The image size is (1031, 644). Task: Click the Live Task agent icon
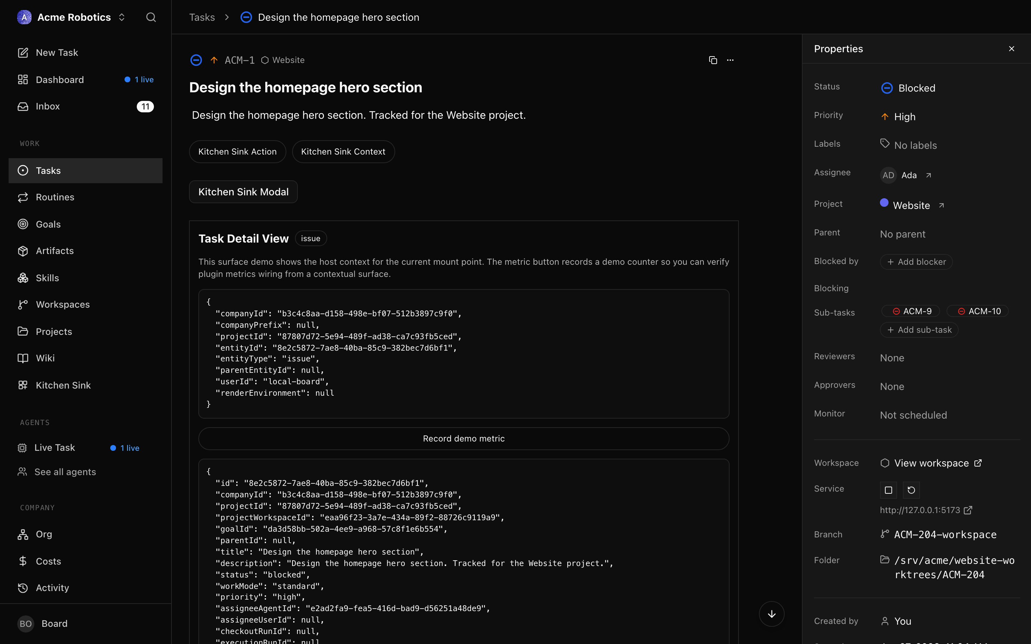(x=22, y=448)
